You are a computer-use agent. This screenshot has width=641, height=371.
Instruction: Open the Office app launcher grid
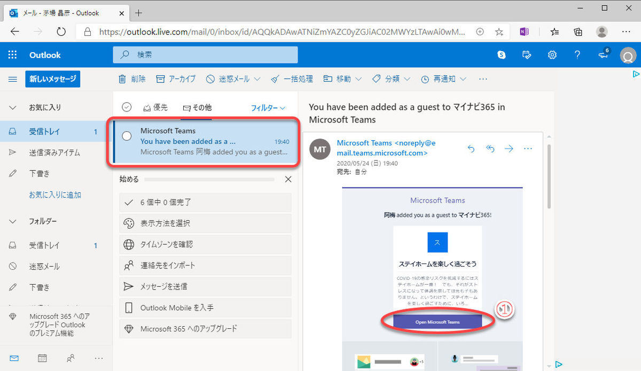12,55
